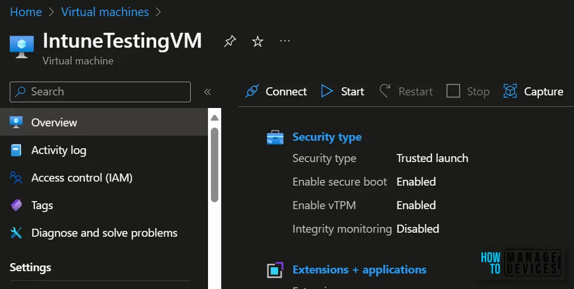The height and width of the screenshot is (289, 574).
Task: Click the Integrity monitoring label
Action: point(342,229)
